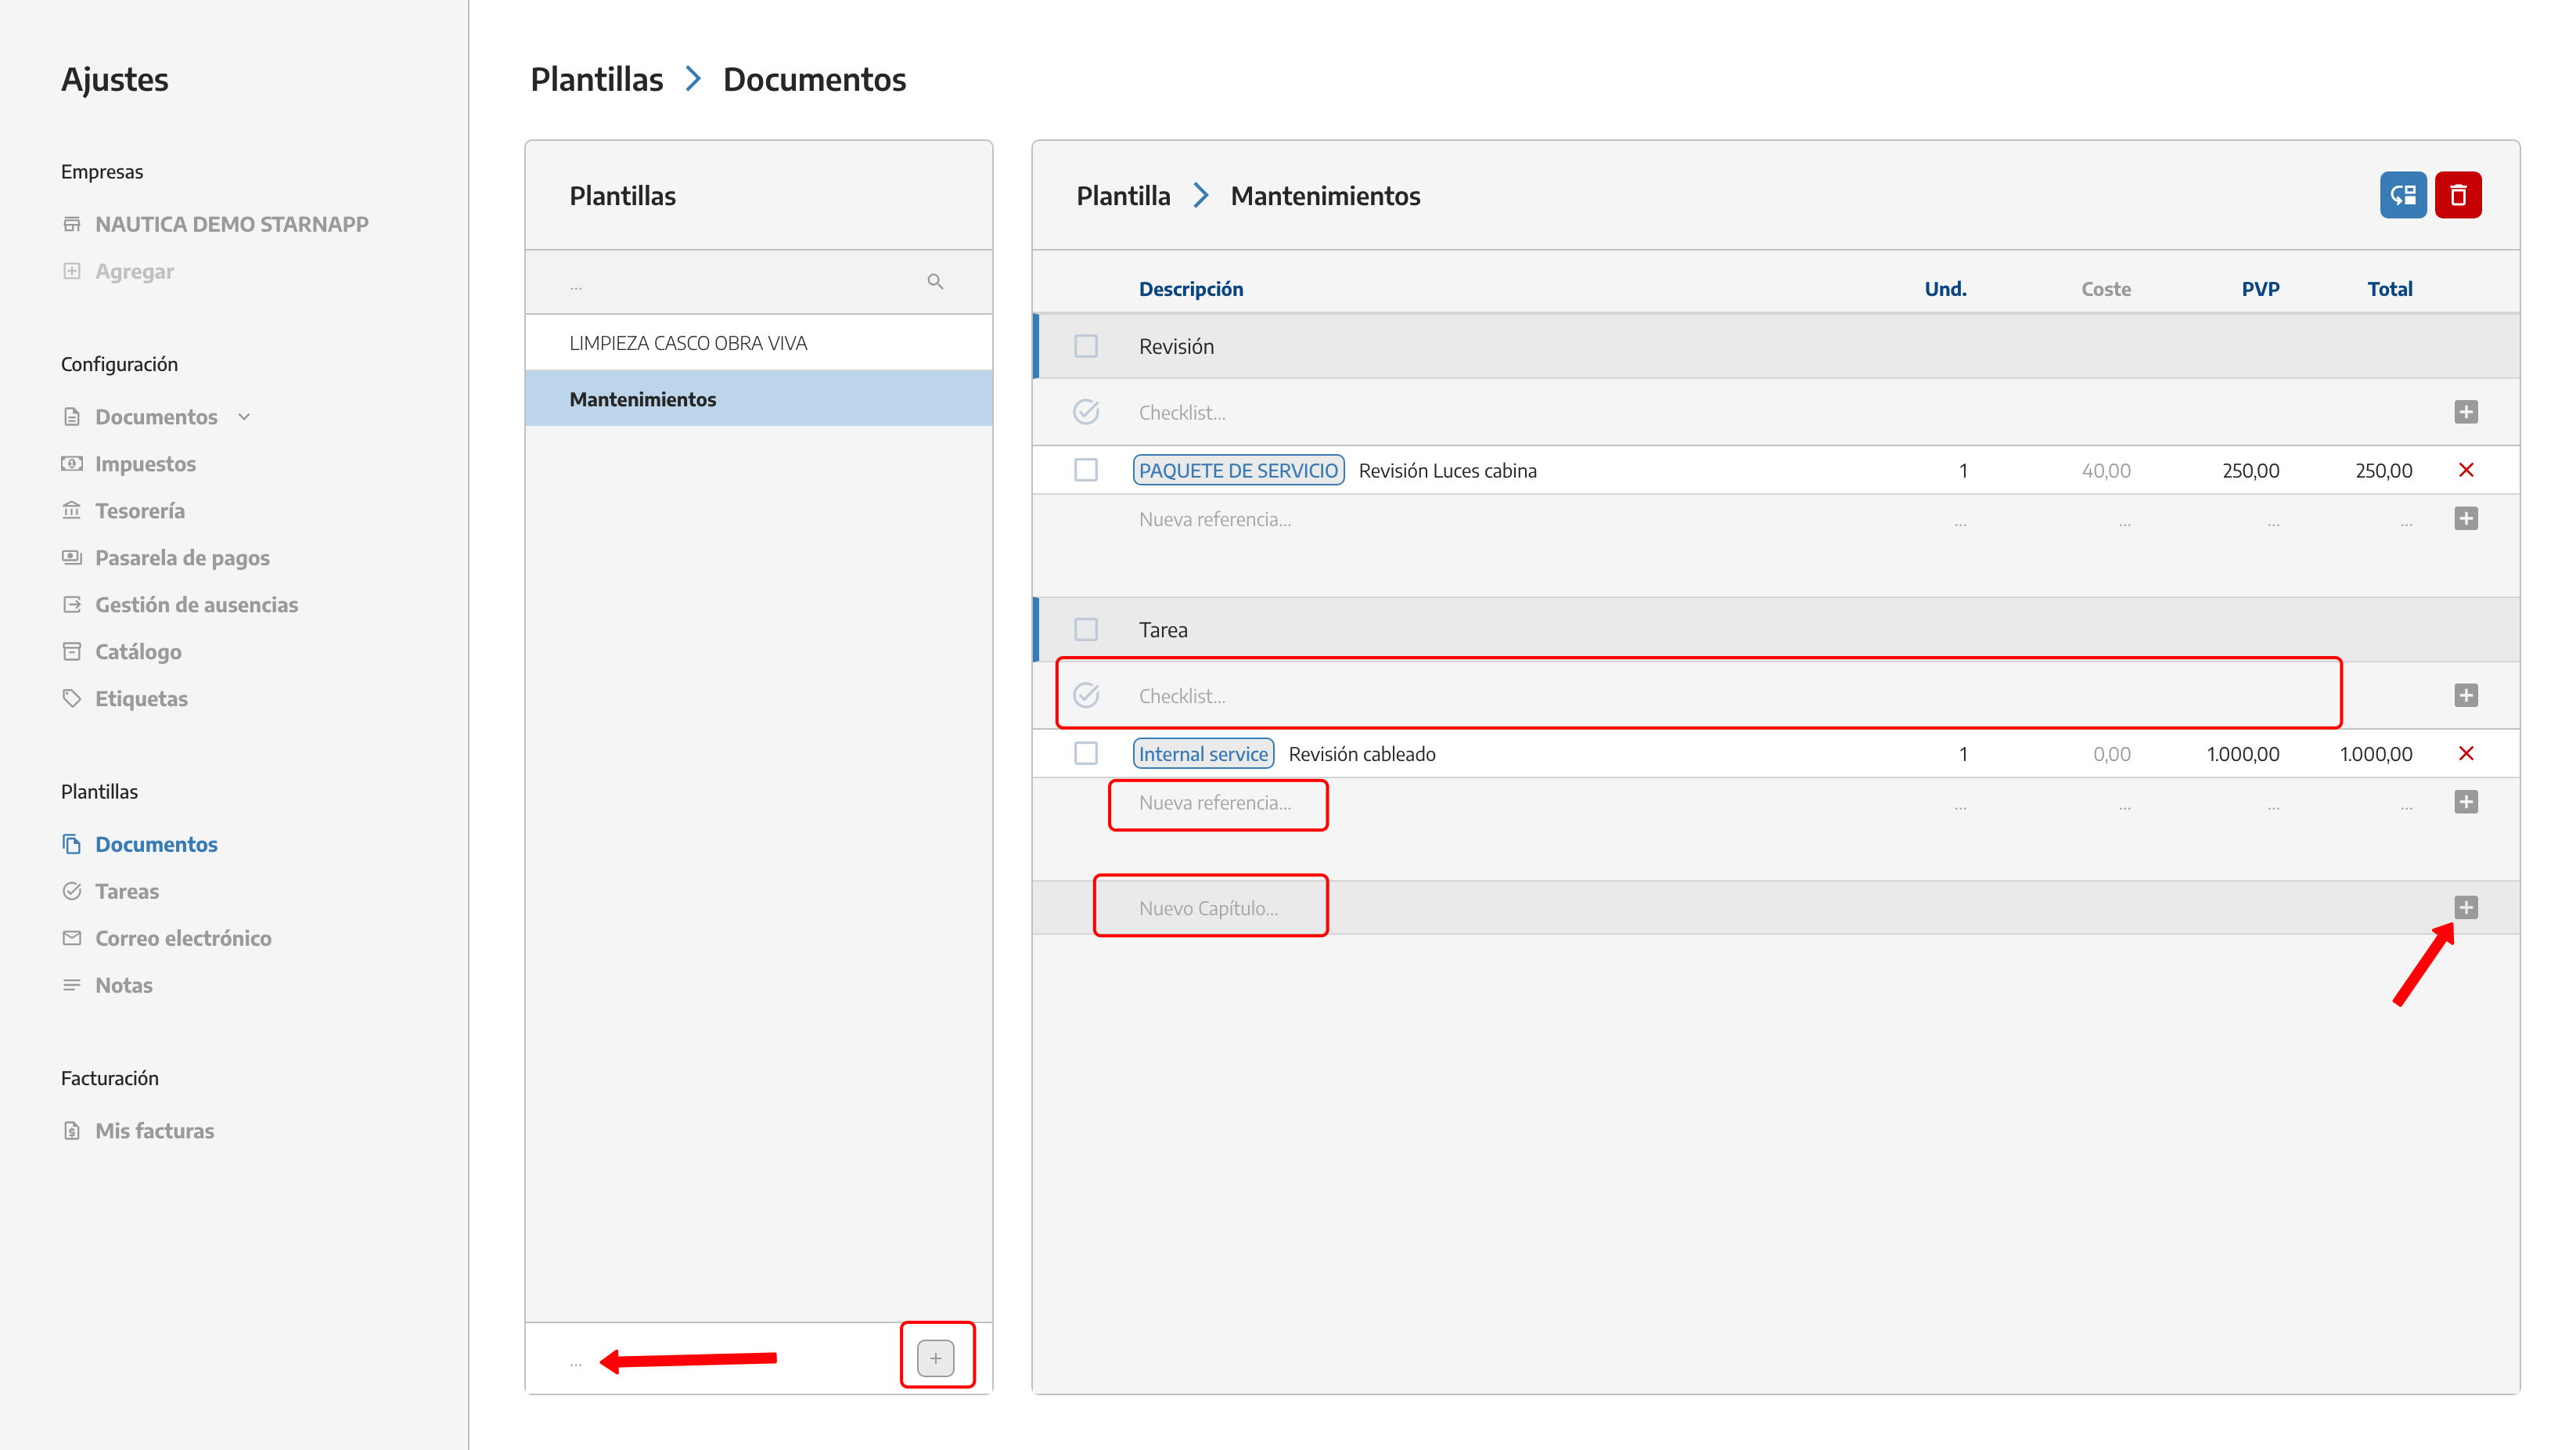The height and width of the screenshot is (1450, 2576).
Task: Open Impuestos settings
Action: tap(145, 463)
